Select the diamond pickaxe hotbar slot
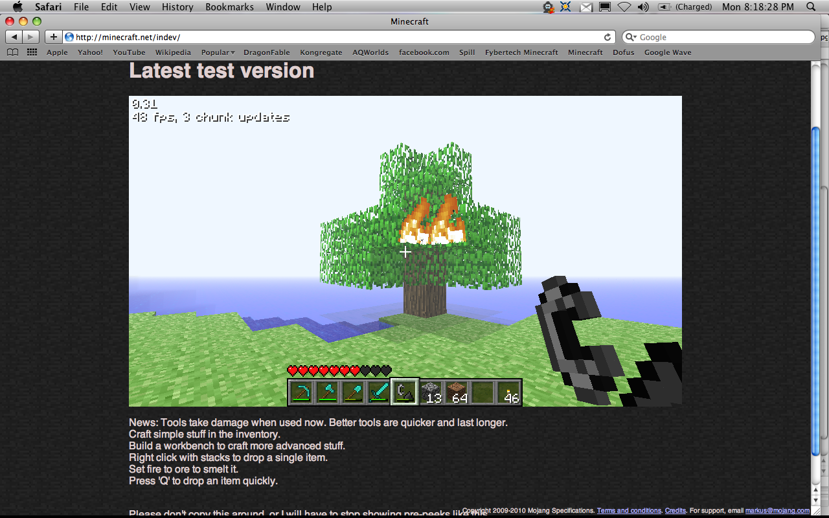The height and width of the screenshot is (518, 829). coord(301,392)
